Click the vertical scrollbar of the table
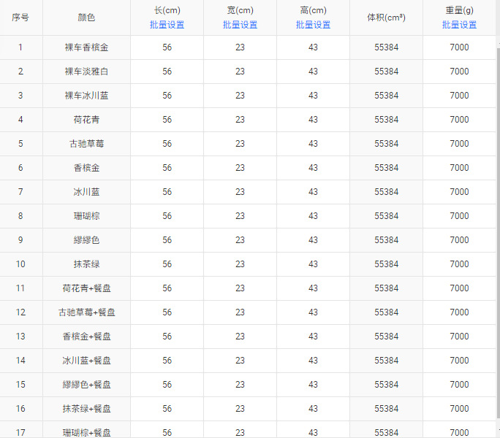The image size is (500, 438). tap(498, 233)
